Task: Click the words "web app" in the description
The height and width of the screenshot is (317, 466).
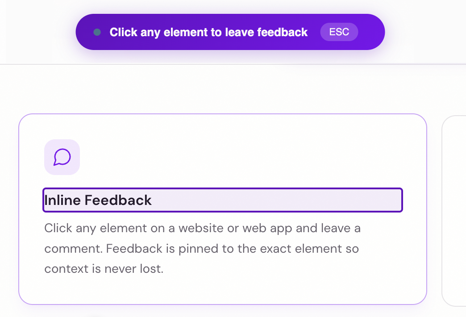Action: (267, 229)
